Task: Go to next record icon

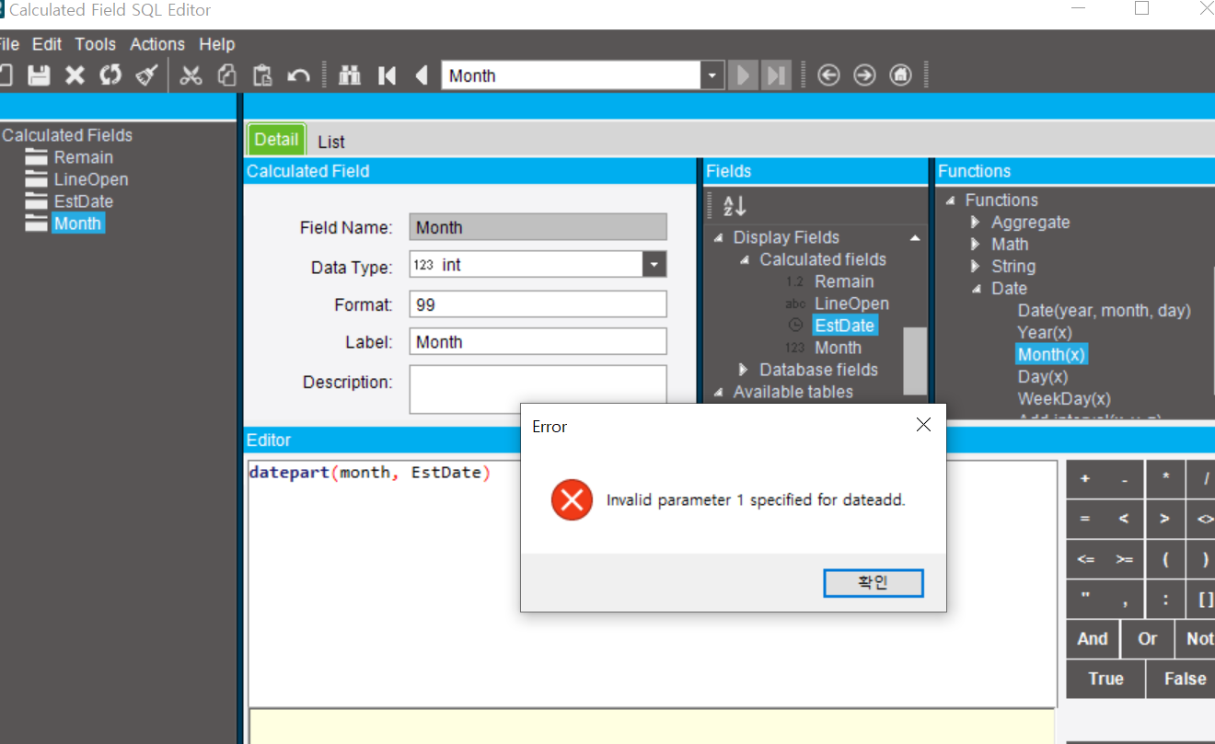Action: (743, 75)
